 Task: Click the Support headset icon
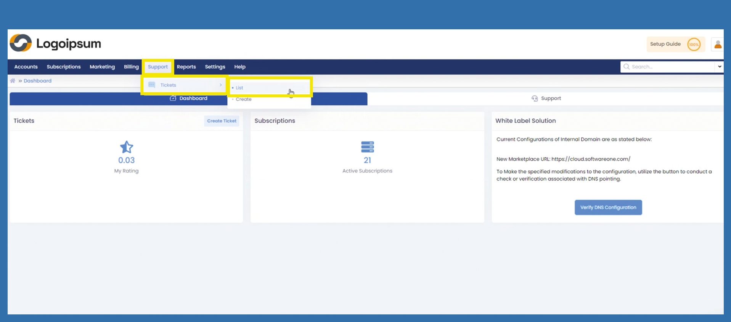pyautogui.click(x=535, y=98)
